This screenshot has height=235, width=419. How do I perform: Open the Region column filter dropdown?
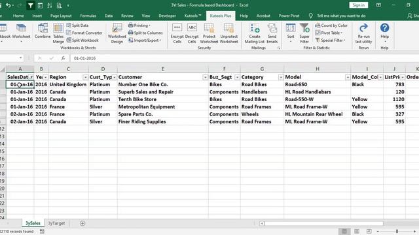click(85, 77)
